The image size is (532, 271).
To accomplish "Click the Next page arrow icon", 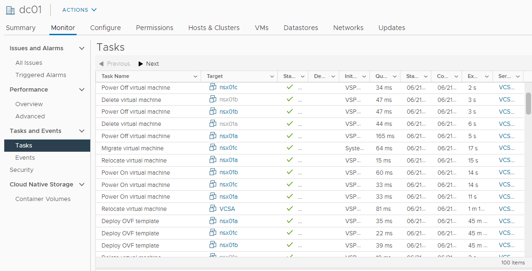I will coord(141,64).
